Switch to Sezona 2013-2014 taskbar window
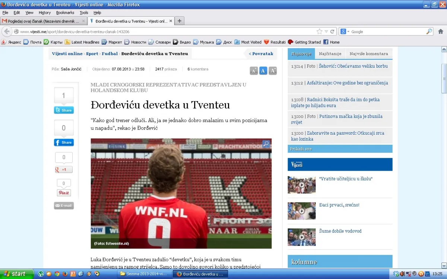 coord(145,274)
